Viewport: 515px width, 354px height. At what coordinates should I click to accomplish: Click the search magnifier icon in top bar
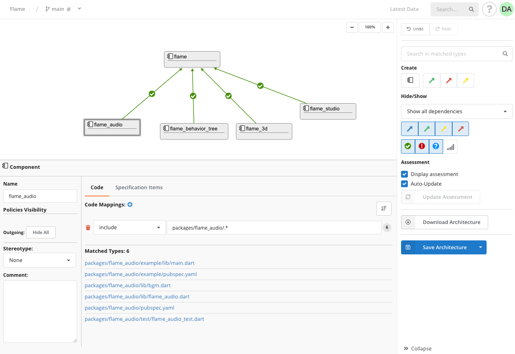[x=471, y=9]
